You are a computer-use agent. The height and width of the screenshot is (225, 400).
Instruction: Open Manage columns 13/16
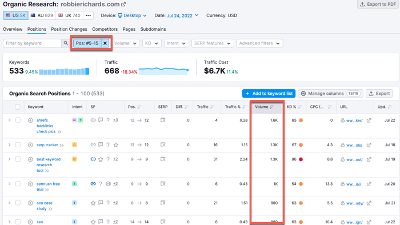click(330, 94)
